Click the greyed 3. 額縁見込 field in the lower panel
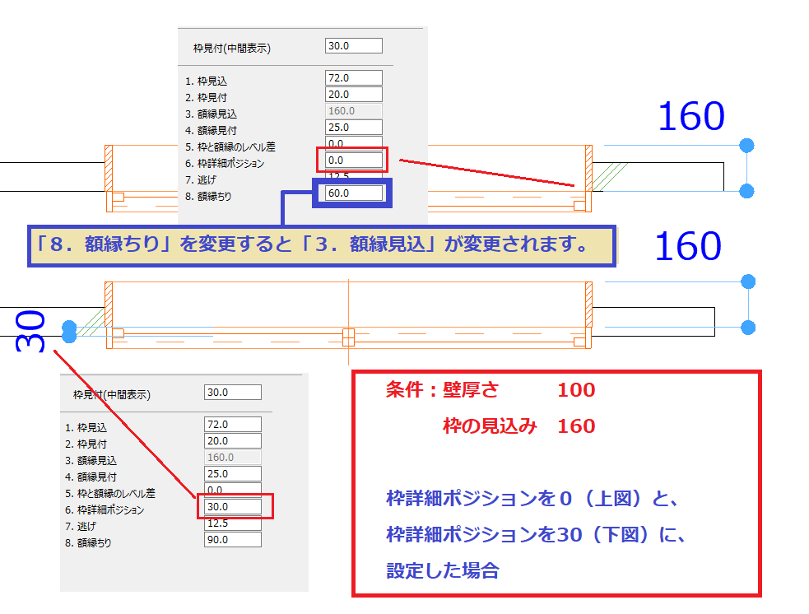 click(x=233, y=457)
